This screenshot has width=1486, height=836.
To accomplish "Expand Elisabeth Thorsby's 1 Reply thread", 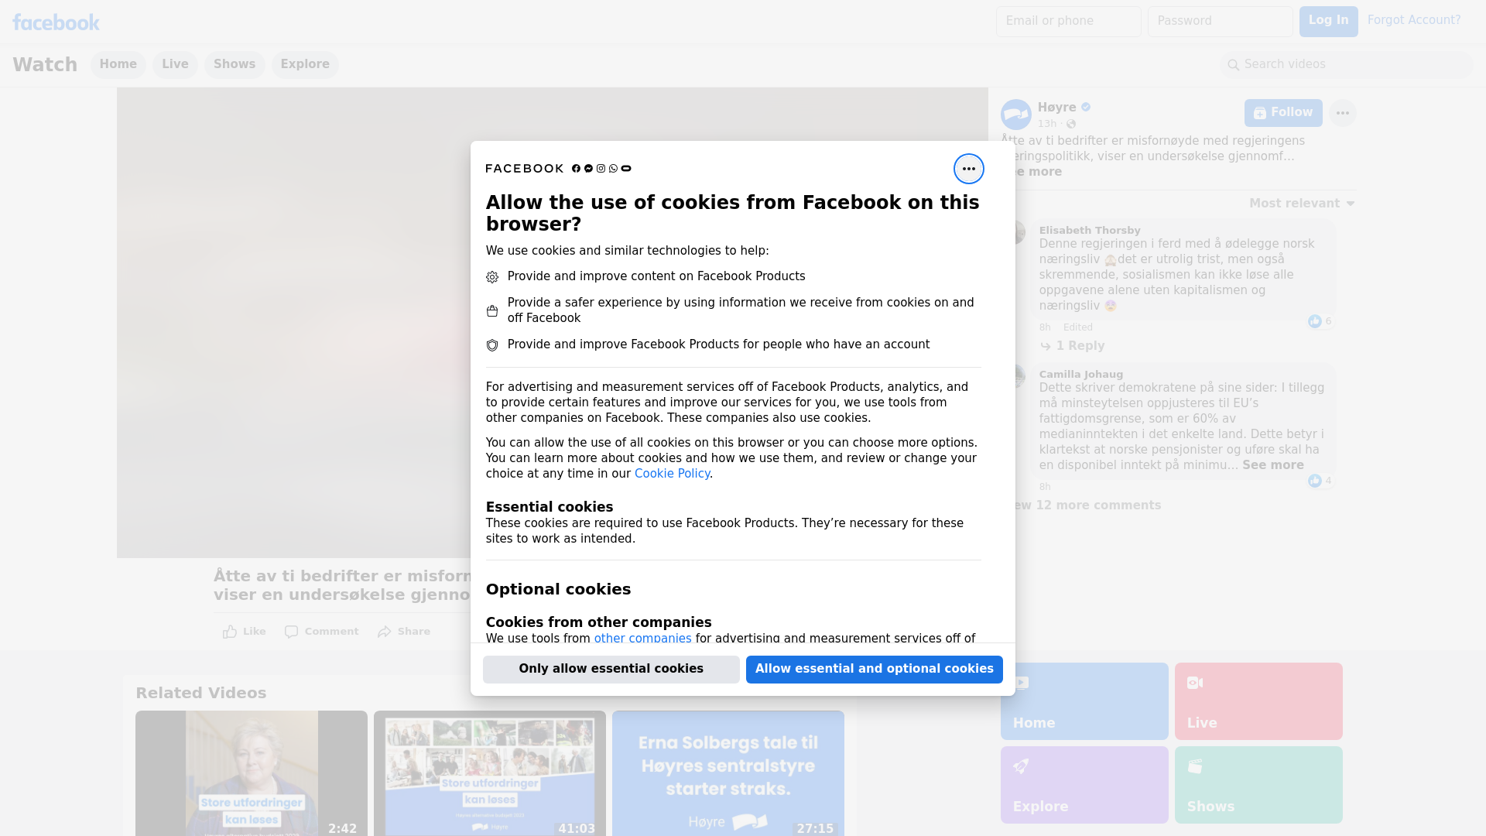I will pyautogui.click(x=1072, y=346).
